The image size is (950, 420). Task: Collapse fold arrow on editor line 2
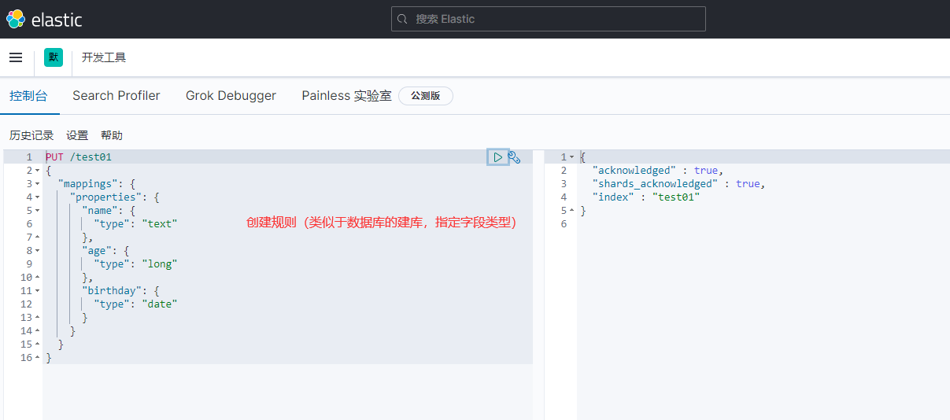pos(37,171)
